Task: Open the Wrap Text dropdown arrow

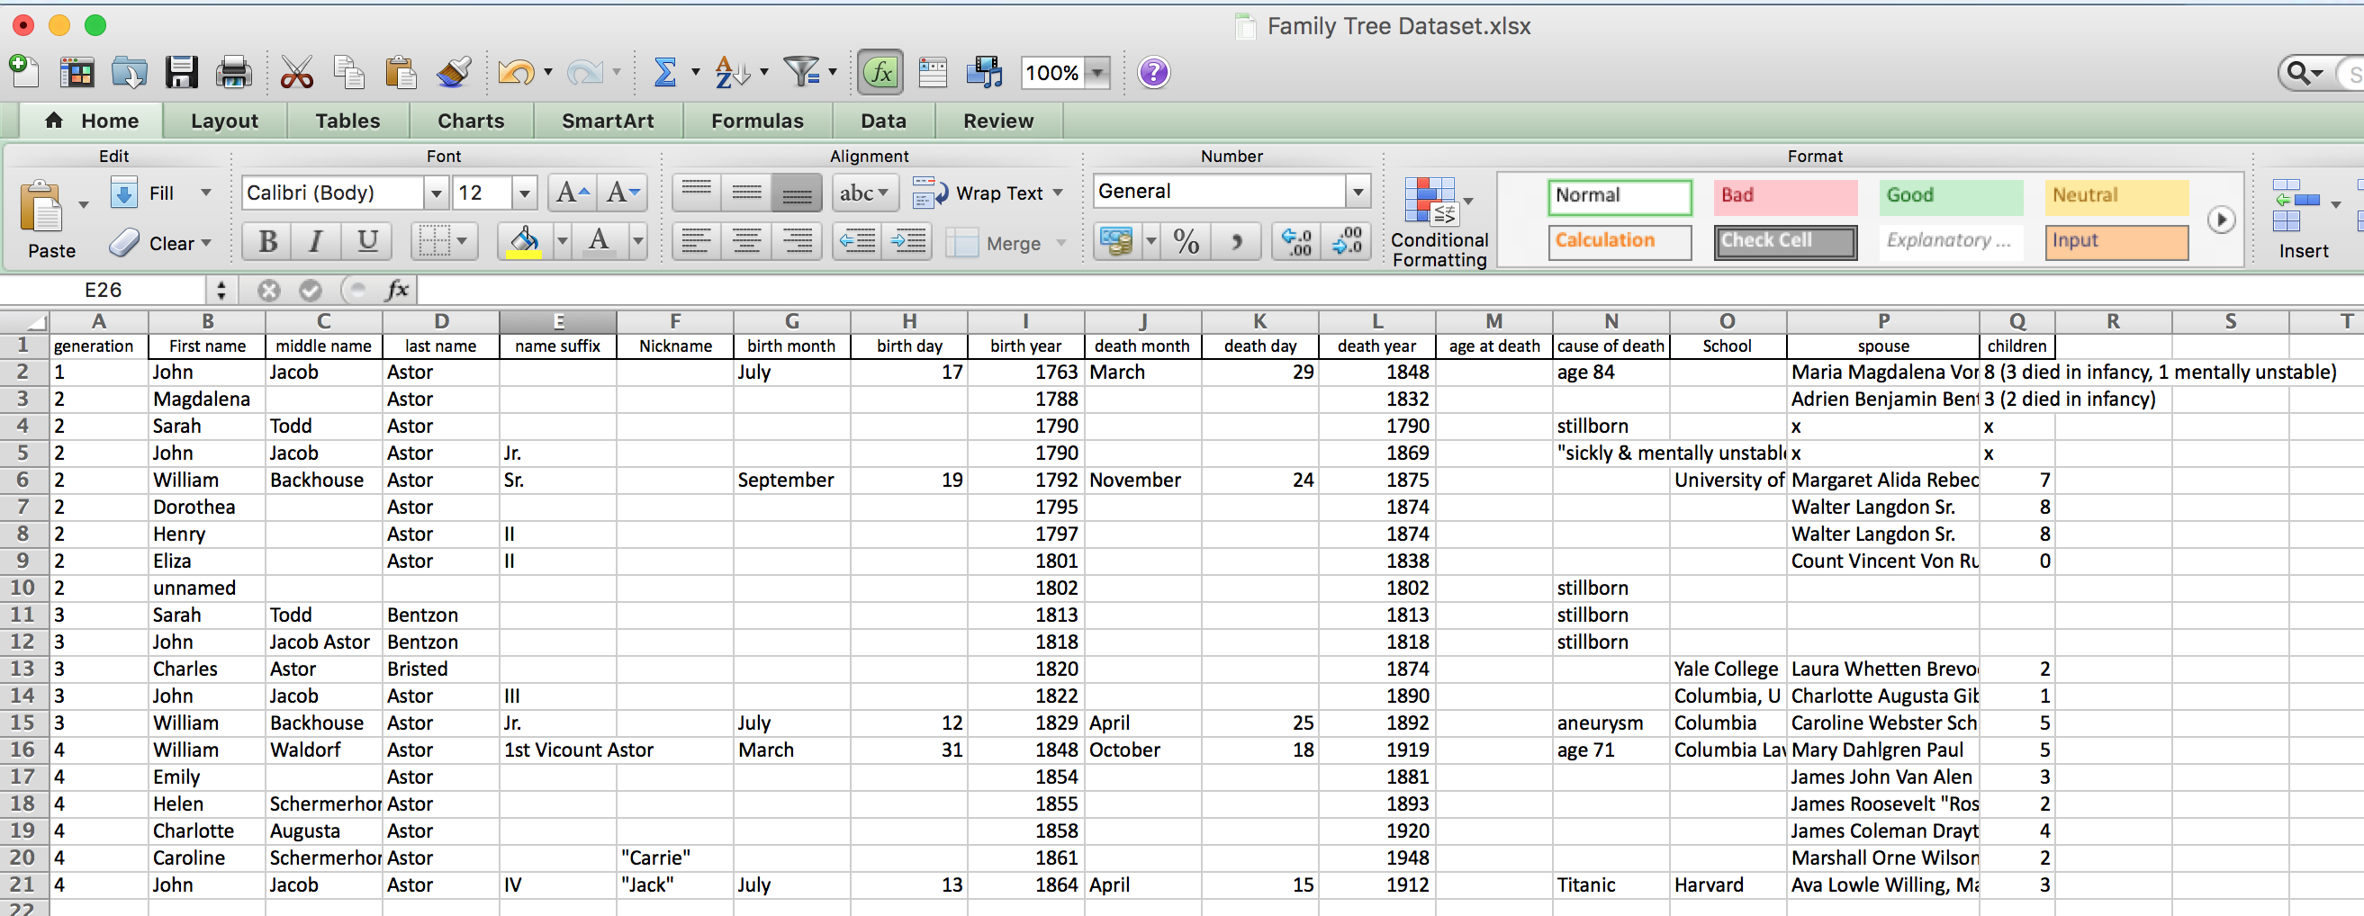Action: [x=1058, y=193]
